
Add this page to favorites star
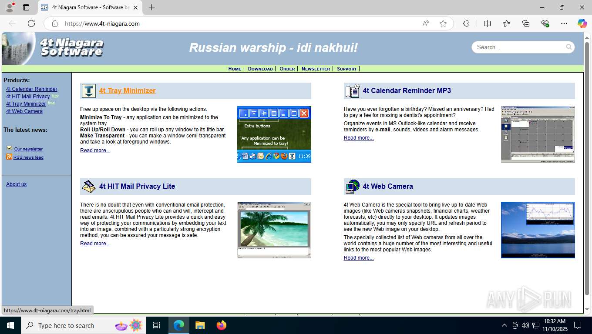pyautogui.click(x=443, y=23)
